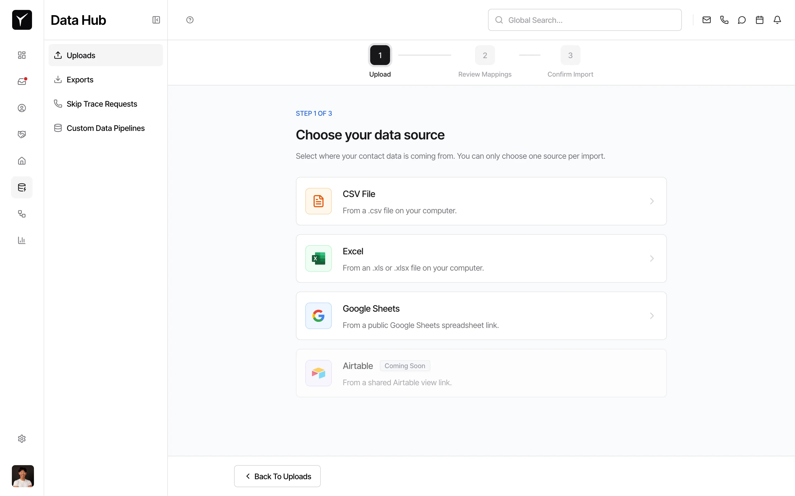Open the home icon in left rail
Viewport: 795px width, 496px height.
coord(22,161)
